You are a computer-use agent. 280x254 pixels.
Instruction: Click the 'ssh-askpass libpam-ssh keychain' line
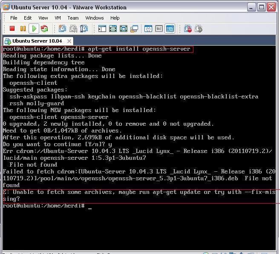click(134, 97)
